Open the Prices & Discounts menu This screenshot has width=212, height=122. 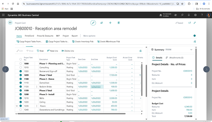[45, 36]
